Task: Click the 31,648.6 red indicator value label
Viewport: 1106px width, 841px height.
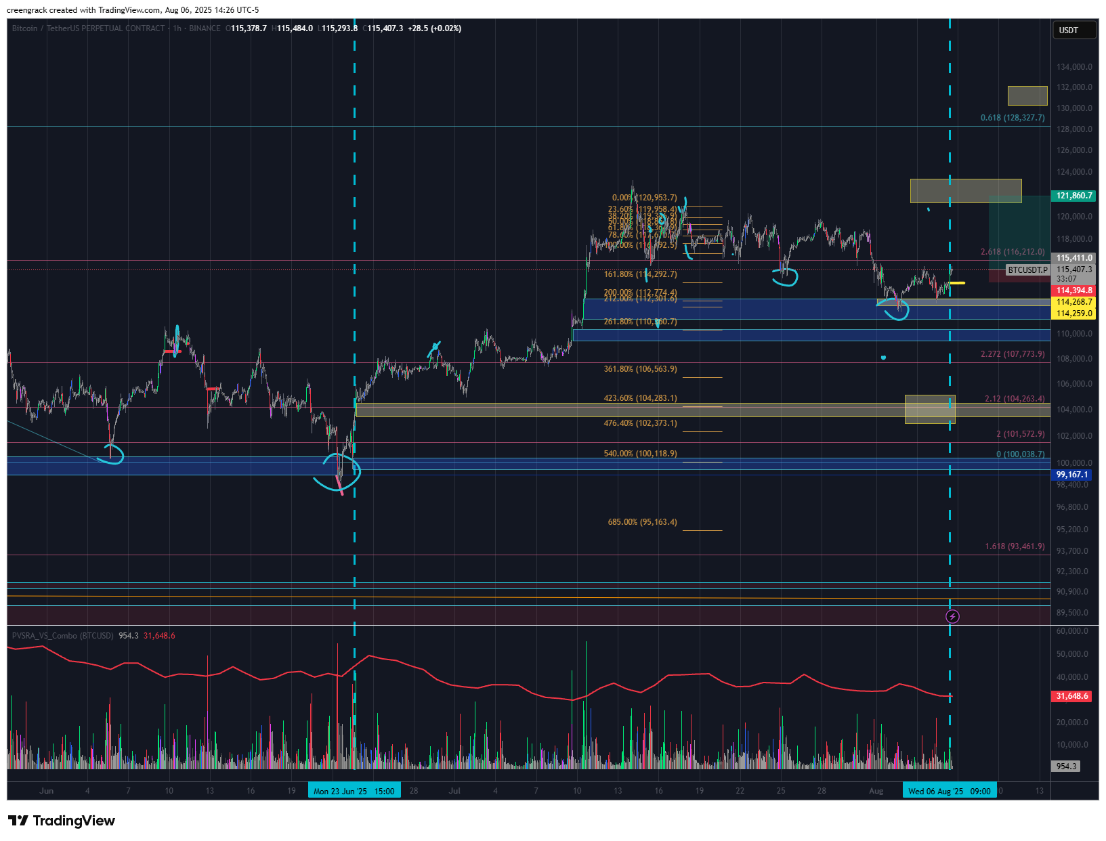Action: [x=1071, y=696]
